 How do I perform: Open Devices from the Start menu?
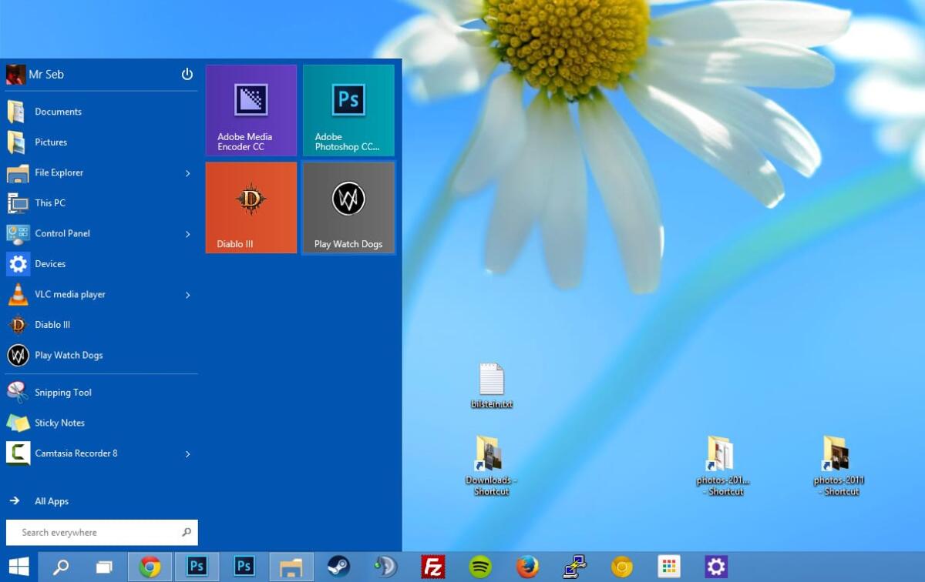coord(50,263)
